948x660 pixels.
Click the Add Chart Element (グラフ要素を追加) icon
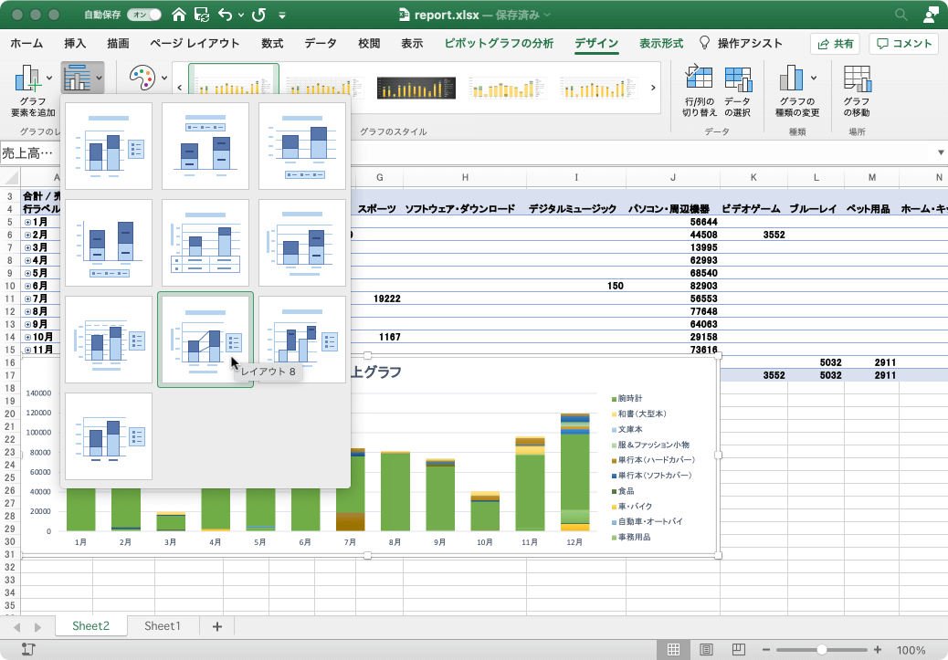[x=26, y=78]
